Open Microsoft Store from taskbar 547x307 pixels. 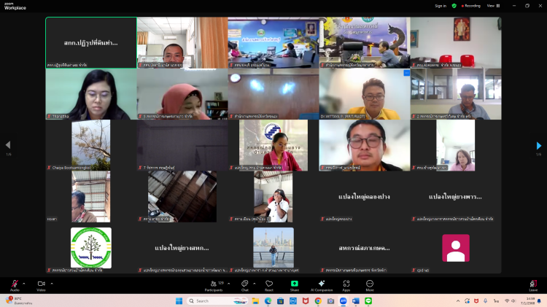pos(281,300)
